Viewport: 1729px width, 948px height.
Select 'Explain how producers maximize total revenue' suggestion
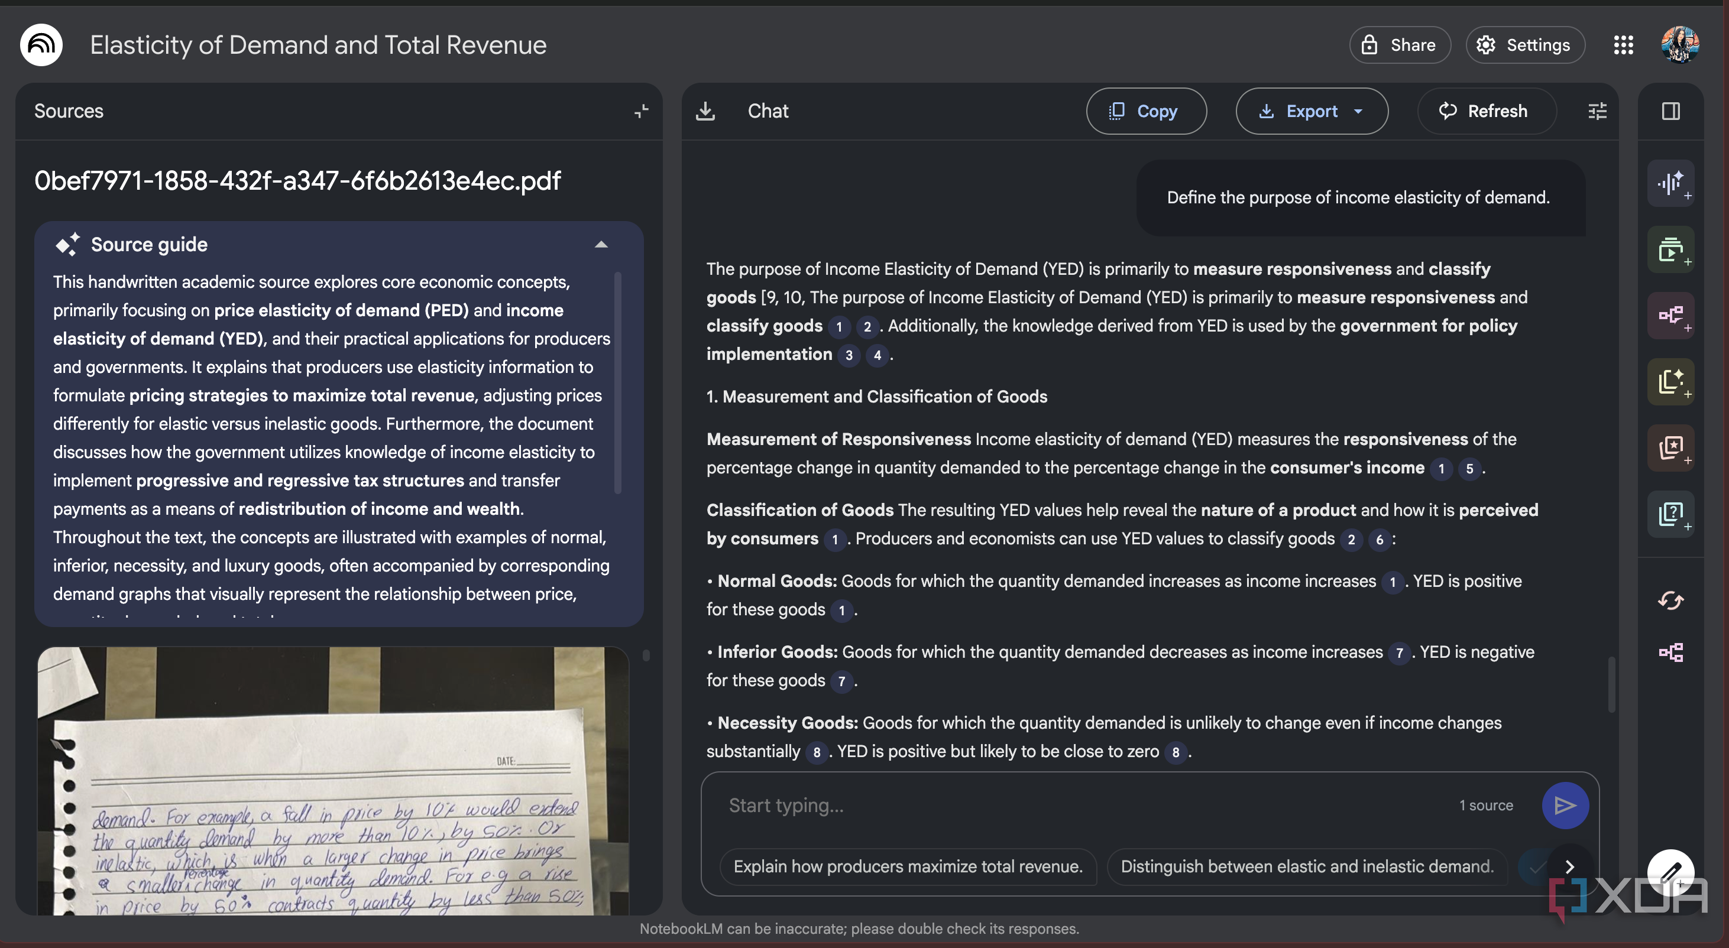[x=908, y=867]
